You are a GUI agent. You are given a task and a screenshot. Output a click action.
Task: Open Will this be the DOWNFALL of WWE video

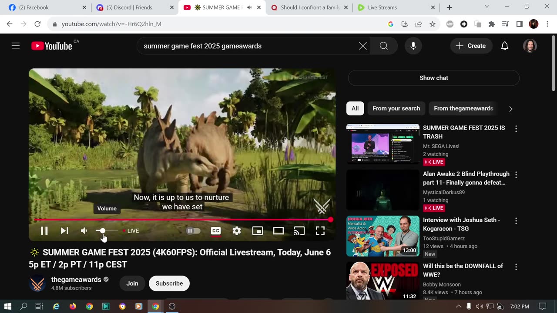pos(383,280)
